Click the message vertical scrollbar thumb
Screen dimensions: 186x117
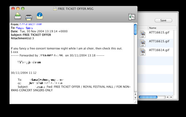tap(135, 29)
